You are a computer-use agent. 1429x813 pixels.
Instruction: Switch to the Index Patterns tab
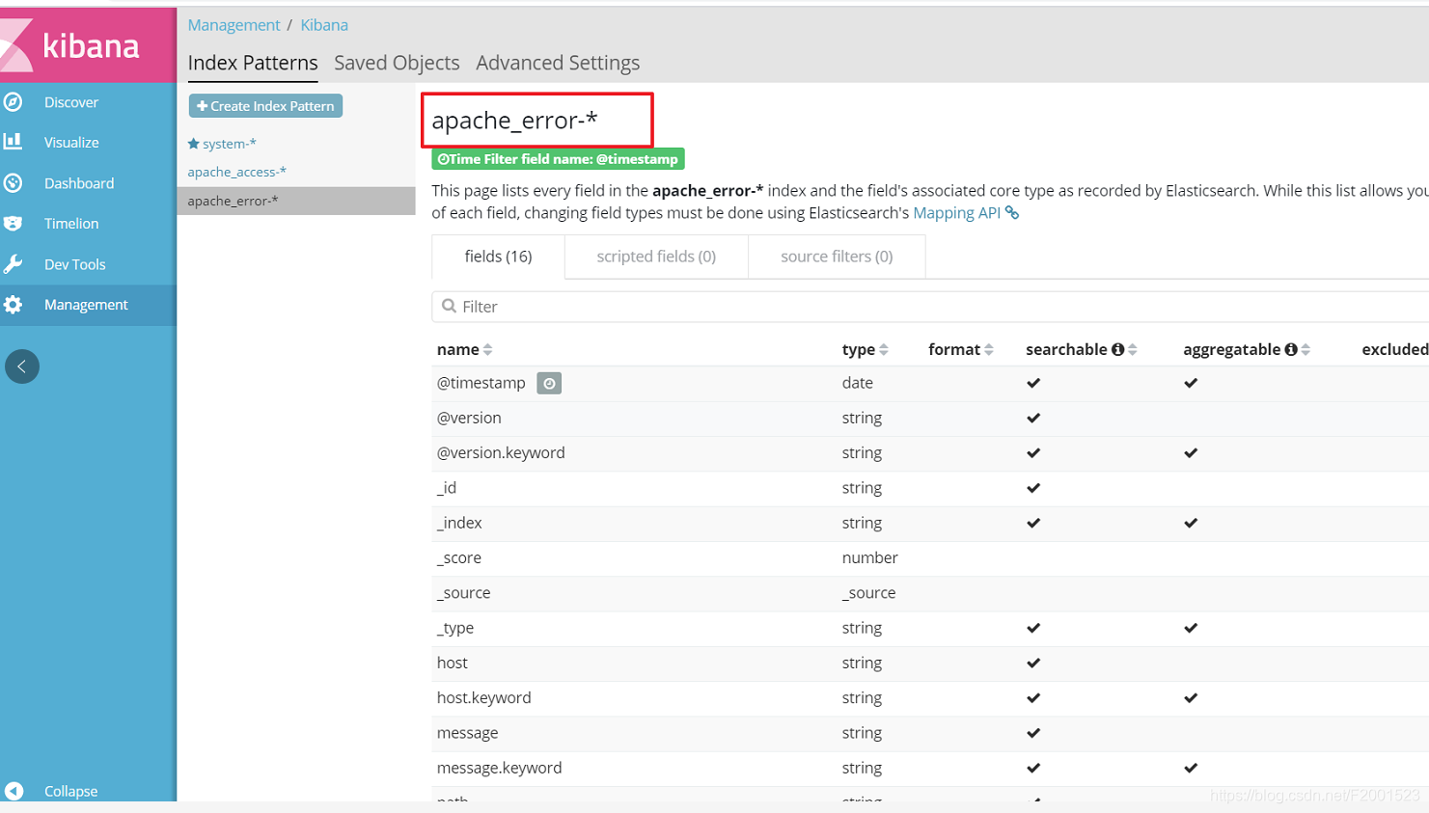tap(253, 63)
